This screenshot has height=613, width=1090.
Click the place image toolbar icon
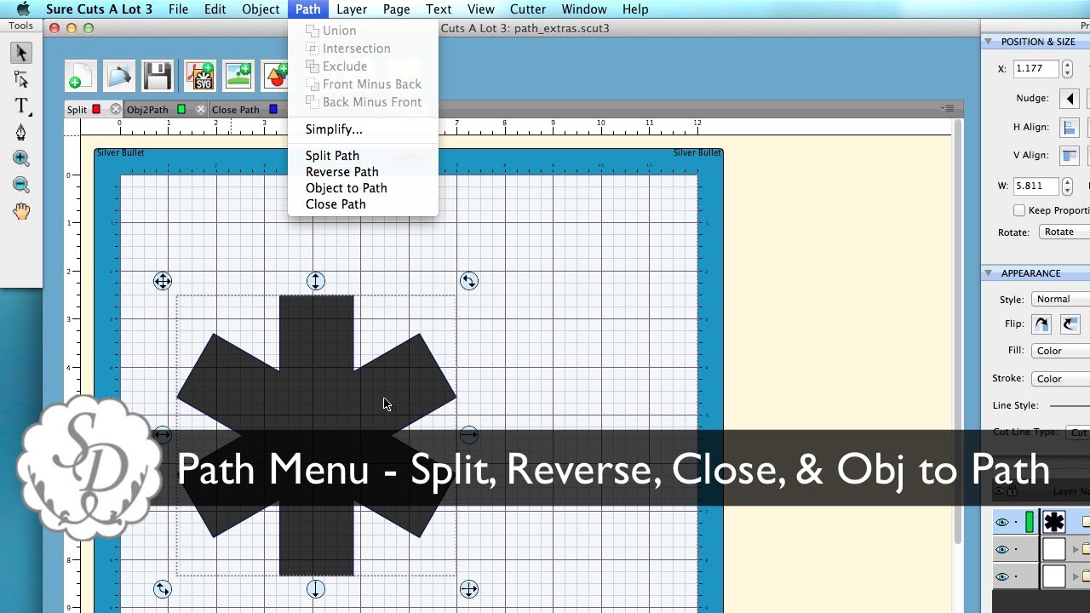pos(239,76)
